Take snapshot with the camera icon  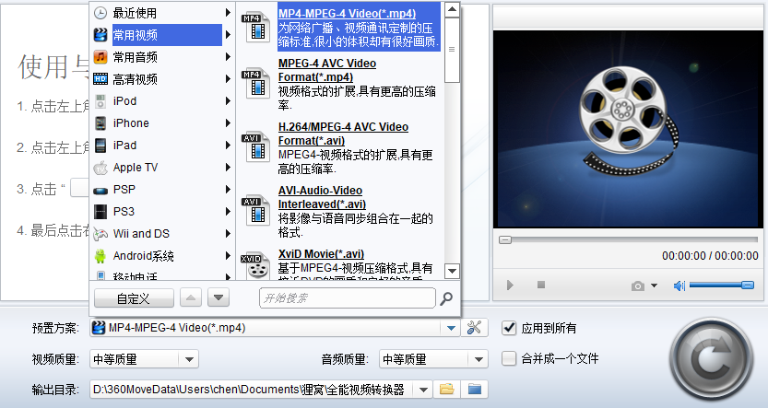coord(638,286)
